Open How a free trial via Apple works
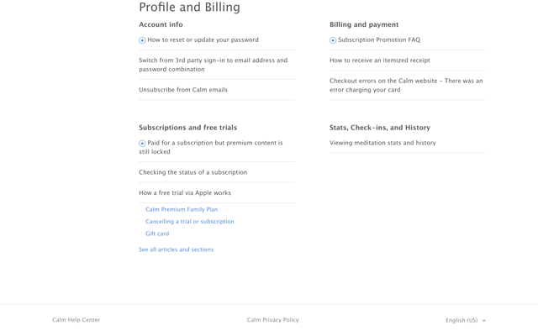 click(x=185, y=193)
